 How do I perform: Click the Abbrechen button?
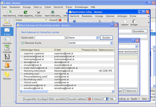click(131, 91)
